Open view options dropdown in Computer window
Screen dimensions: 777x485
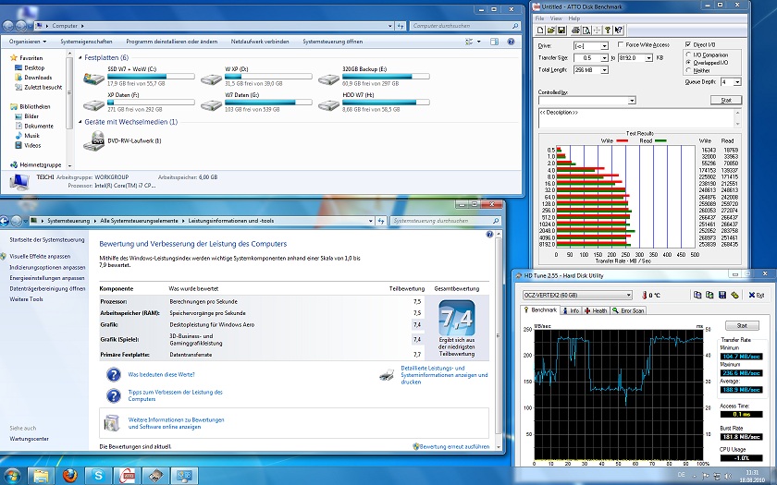[x=479, y=42]
